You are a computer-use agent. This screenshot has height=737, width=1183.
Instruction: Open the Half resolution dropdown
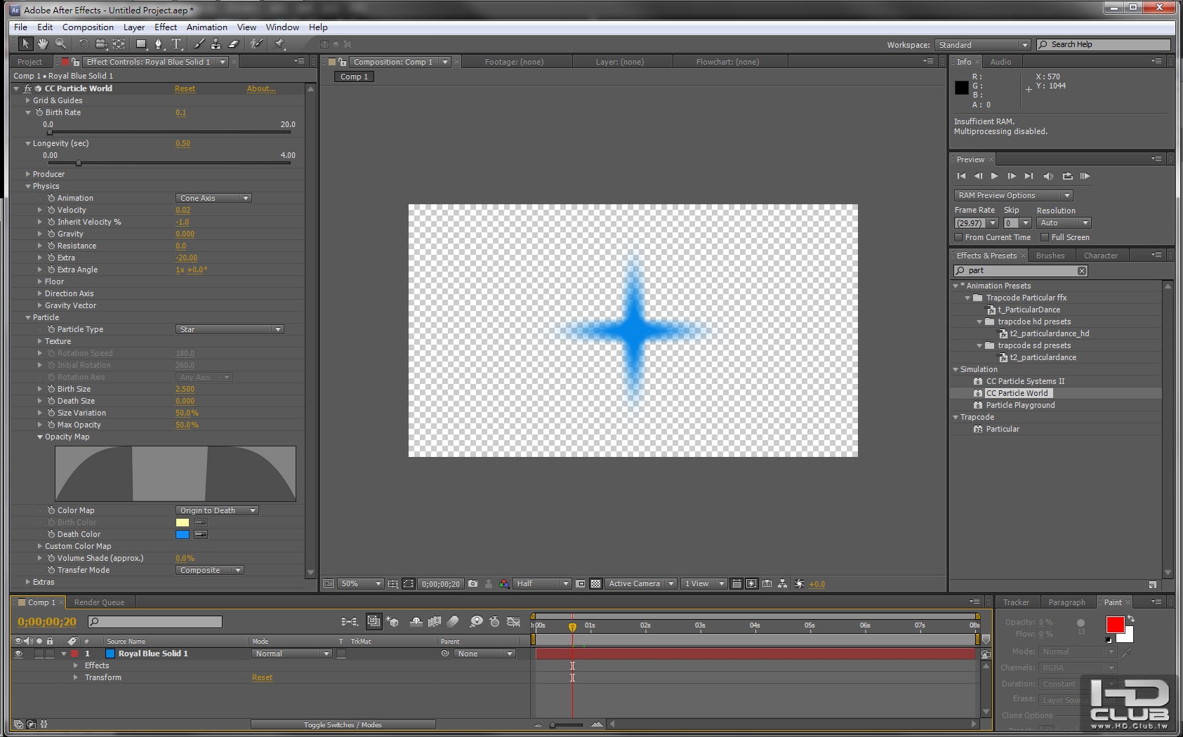click(x=542, y=584)
